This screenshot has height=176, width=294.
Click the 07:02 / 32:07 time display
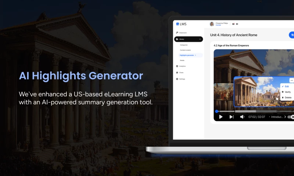click(257, 117)
